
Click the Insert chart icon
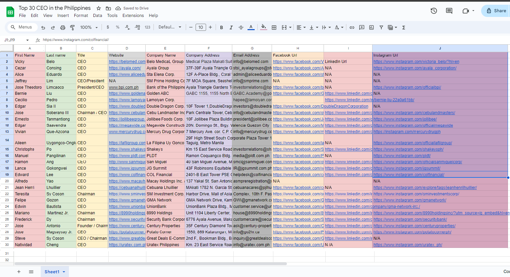[371, 27]
